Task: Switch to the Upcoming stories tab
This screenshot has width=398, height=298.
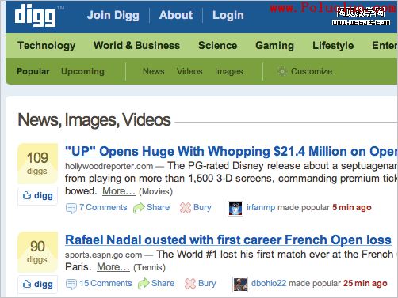Action: pos(82,71)
